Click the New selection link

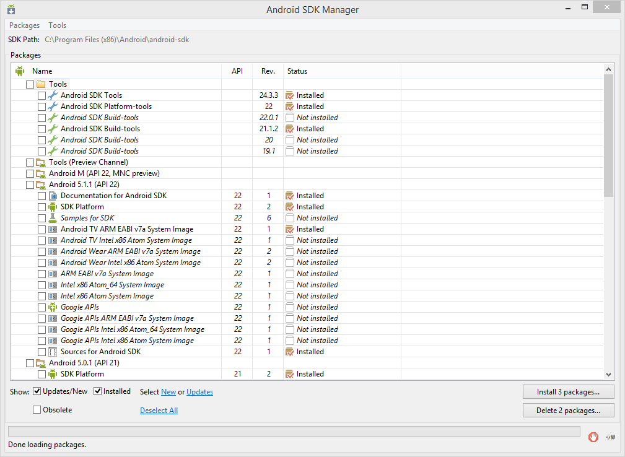168,391
